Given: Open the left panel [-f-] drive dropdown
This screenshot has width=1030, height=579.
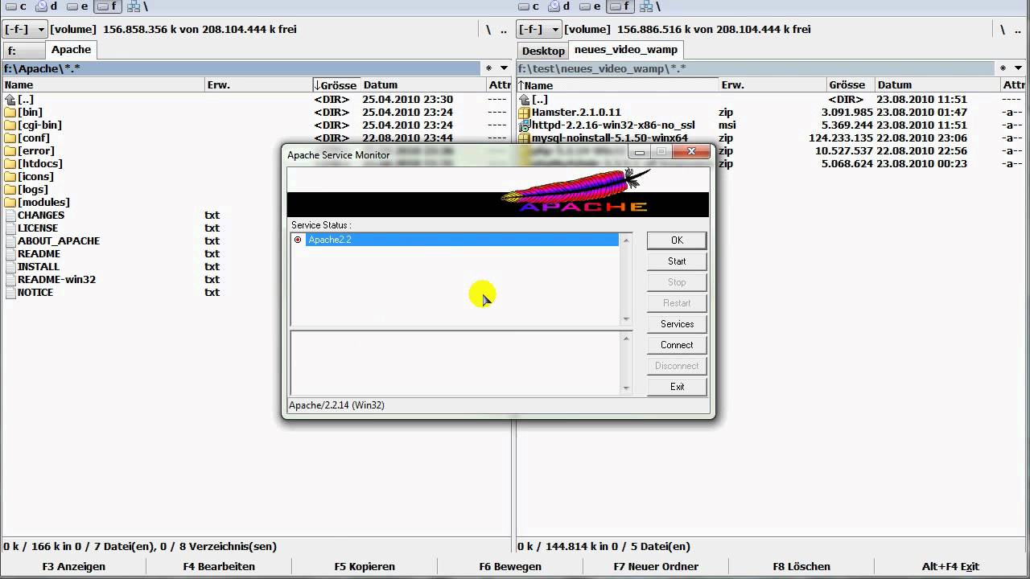Looking at the screenshot, I should click(25, 29).
